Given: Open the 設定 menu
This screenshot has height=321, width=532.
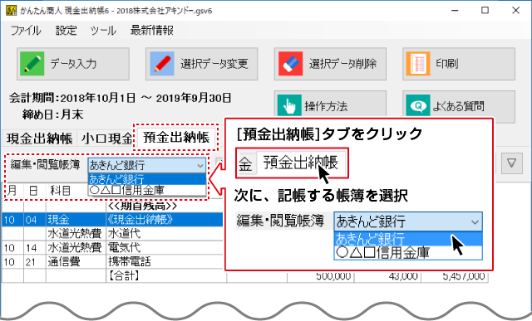Looking at the screenshot, I should click(66, 31).
